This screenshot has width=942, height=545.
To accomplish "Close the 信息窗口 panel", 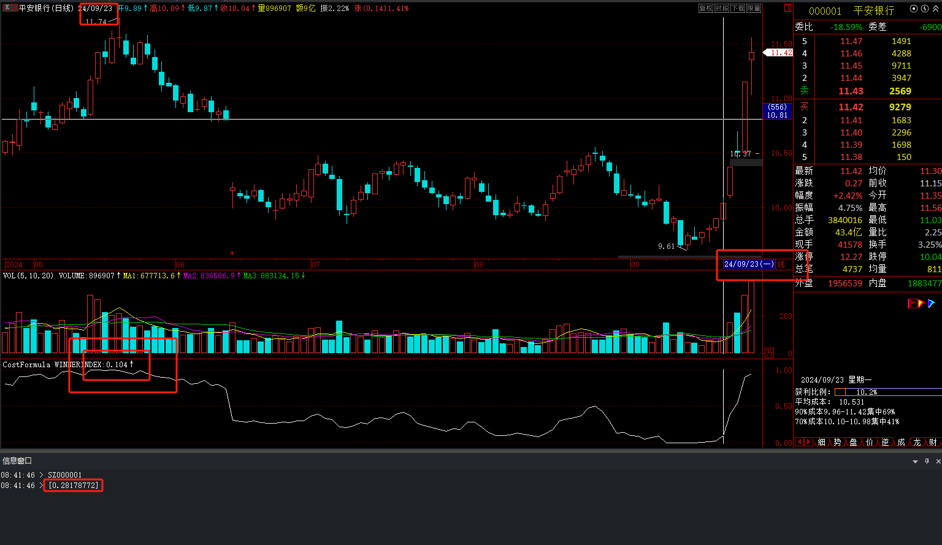I will click(x=938, y=461).
